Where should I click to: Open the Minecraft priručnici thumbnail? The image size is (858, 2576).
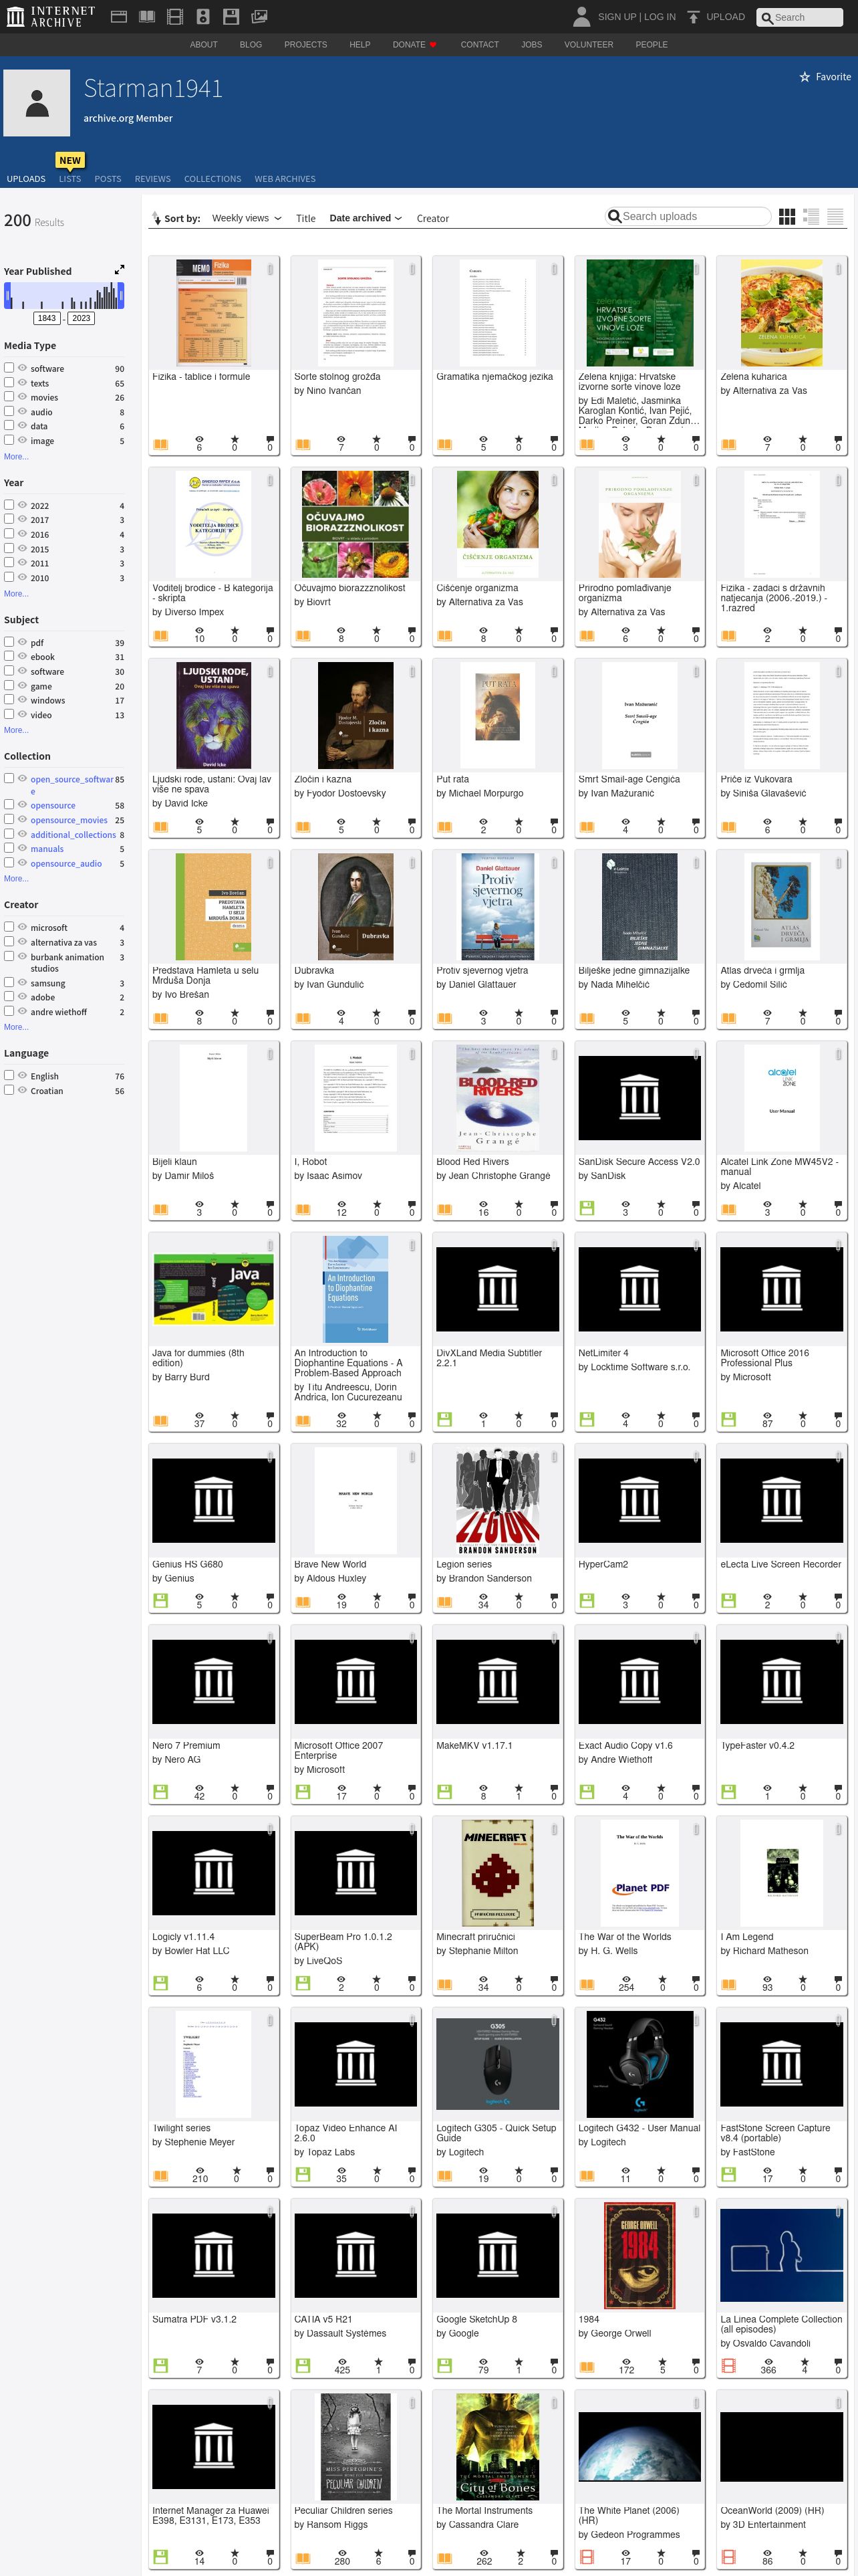coord(497,1873)
